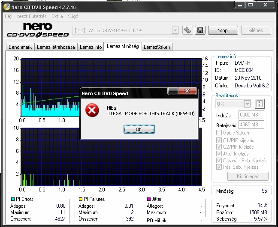The width and height of the screenshot is (278, 227).
Task: Open the Súgó menu
Action: (x=73, y=16)
